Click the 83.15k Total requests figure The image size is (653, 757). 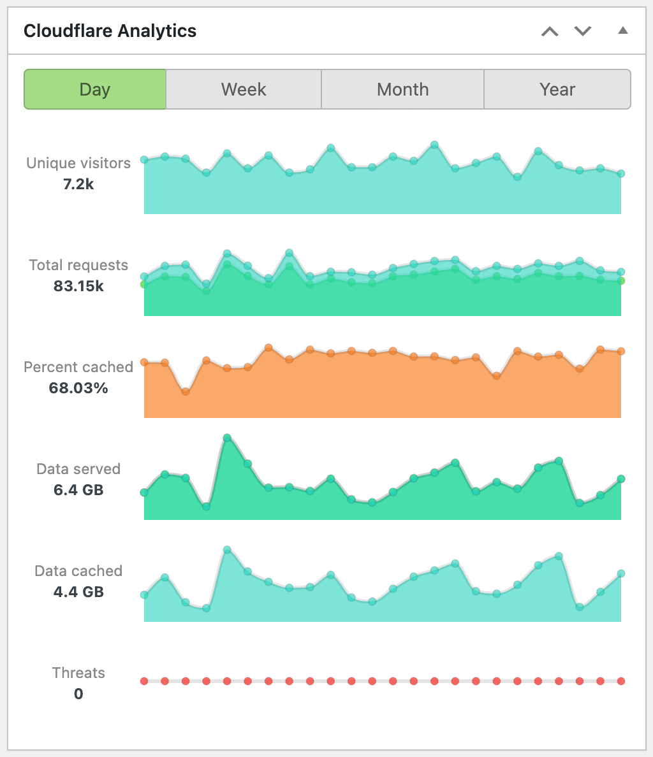click(78, 287)
